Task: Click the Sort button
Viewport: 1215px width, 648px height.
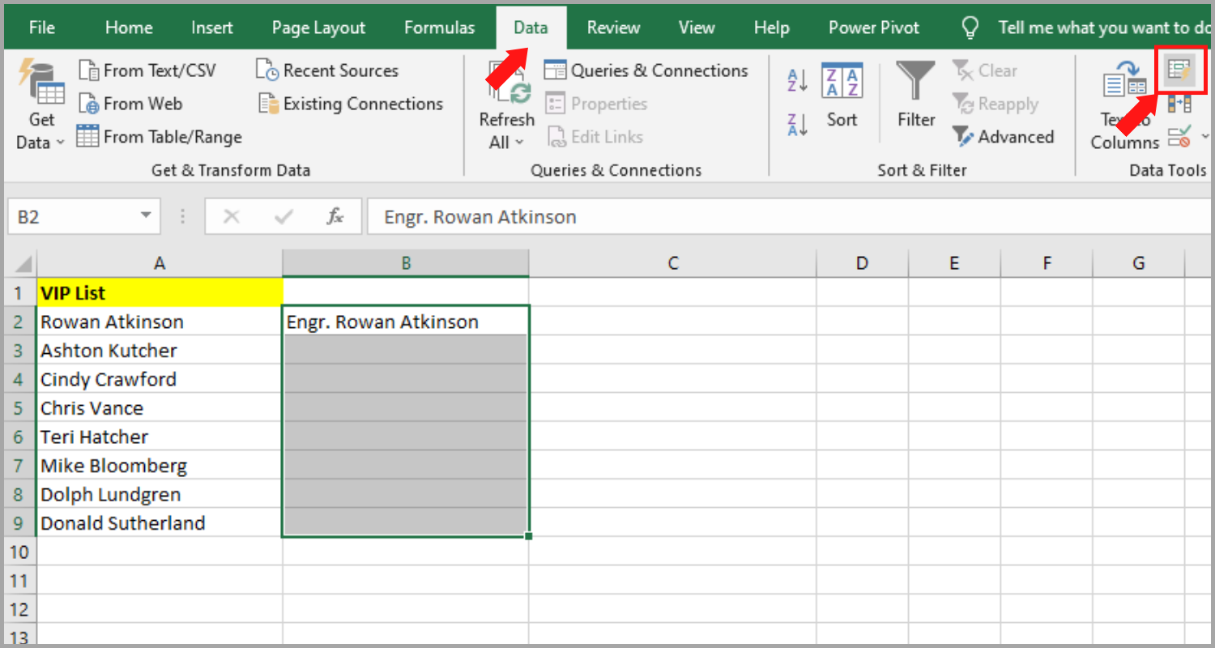Action: (x=842, y=97)
